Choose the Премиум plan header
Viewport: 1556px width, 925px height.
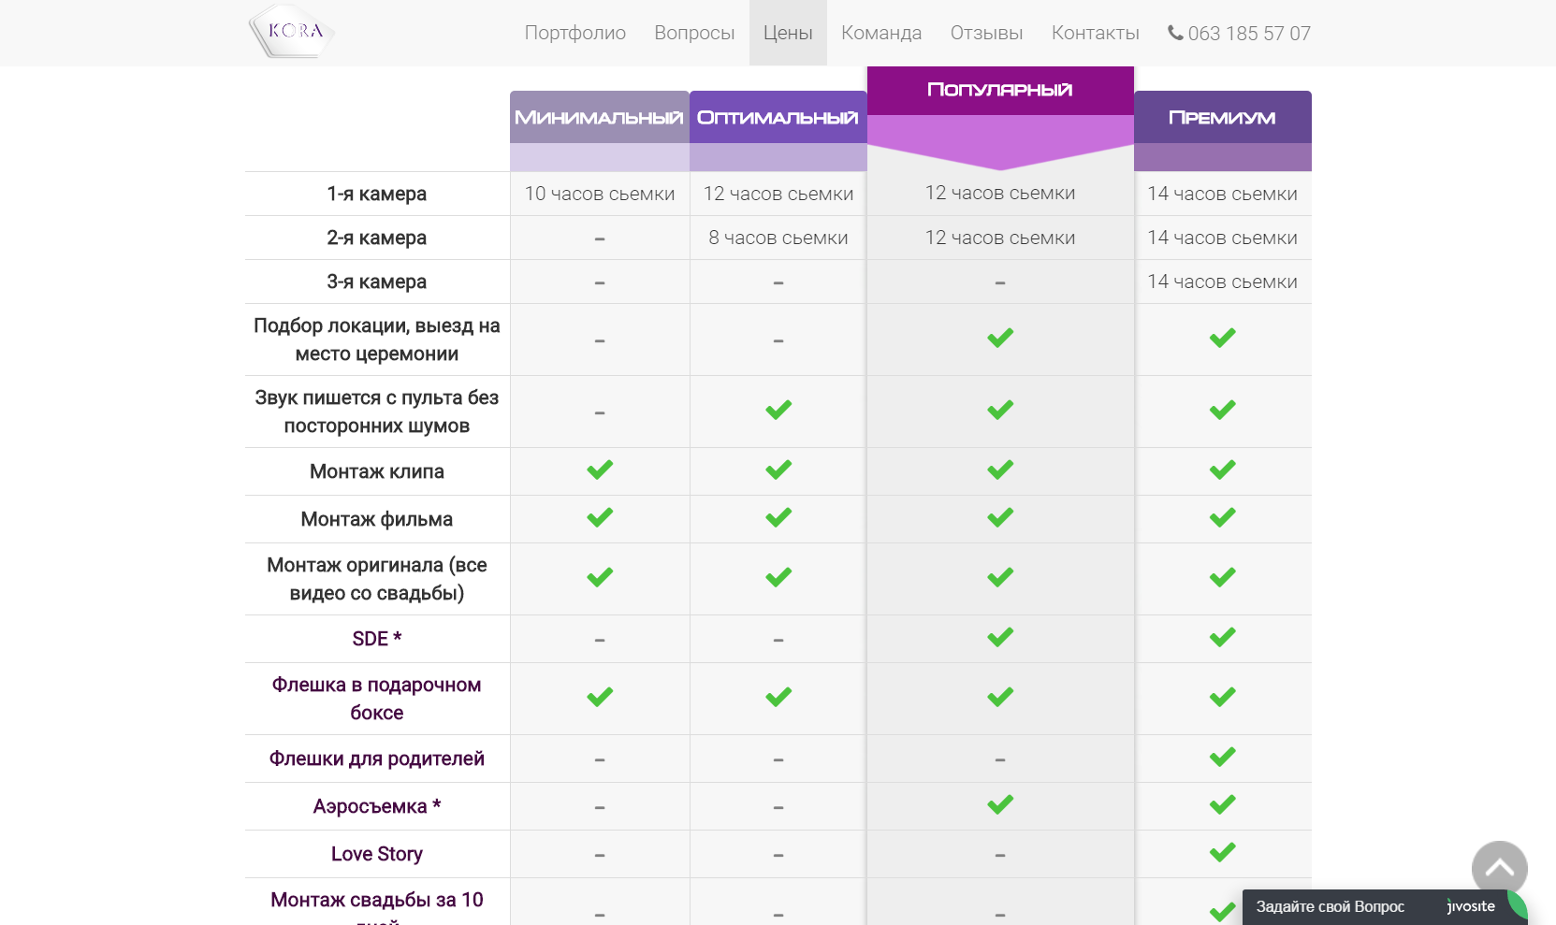(1222, 118)
